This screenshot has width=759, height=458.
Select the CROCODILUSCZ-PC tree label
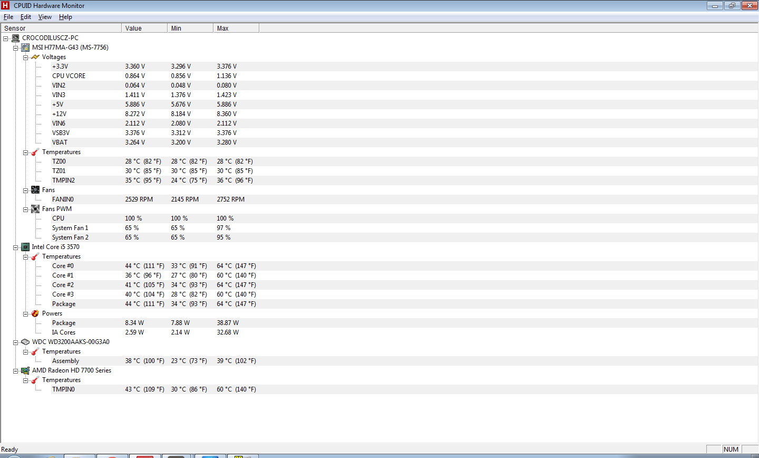50,38
